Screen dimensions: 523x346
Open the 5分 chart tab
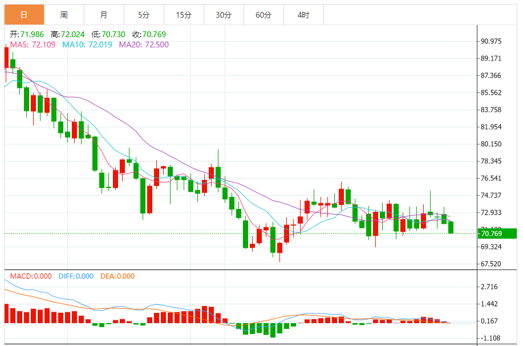click(144, 15)
